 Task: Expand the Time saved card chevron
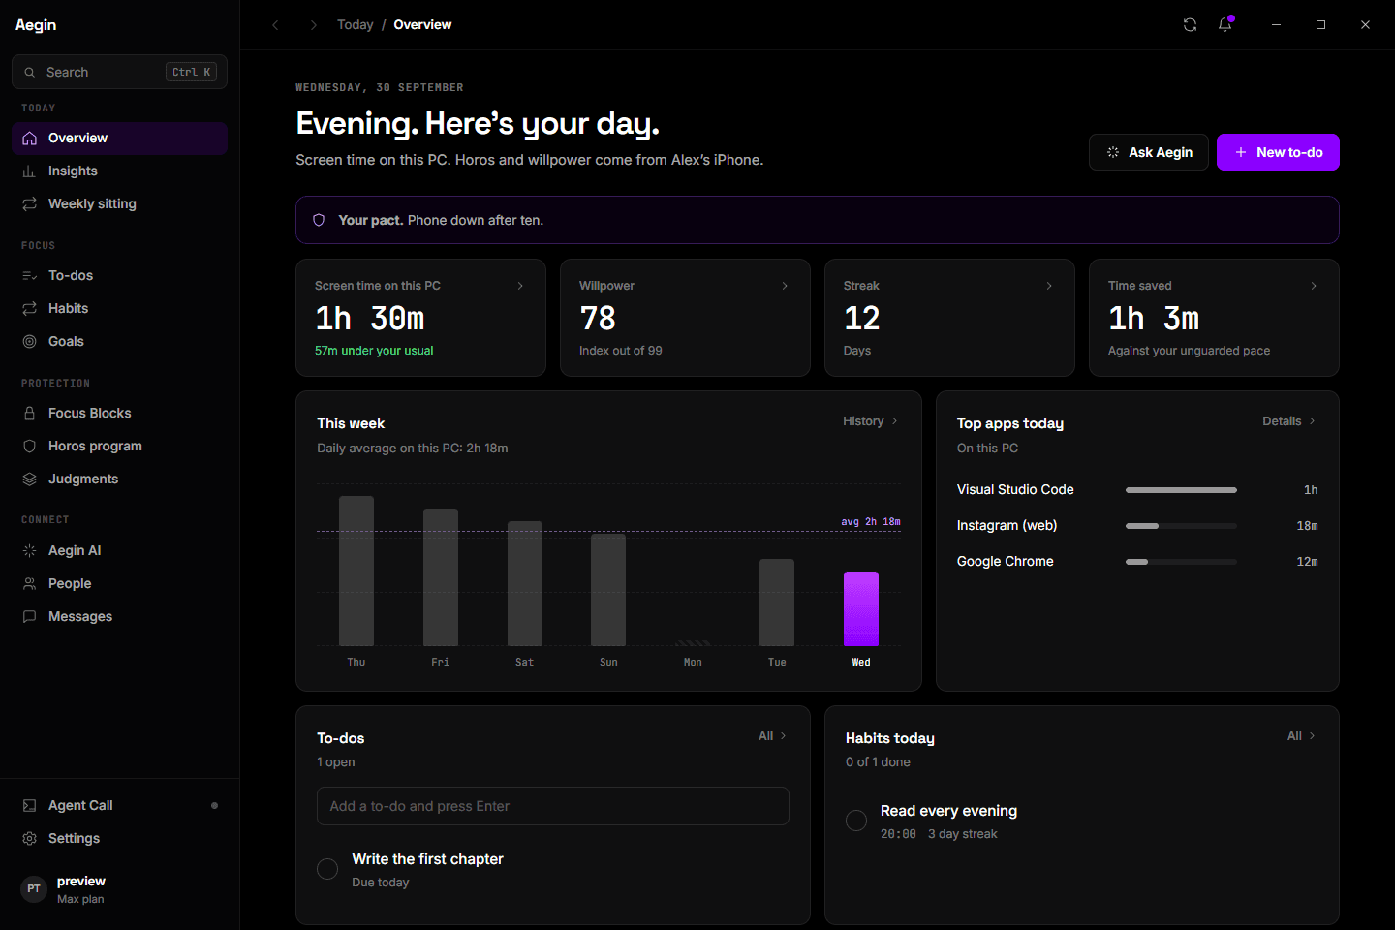coord(1314,286)
